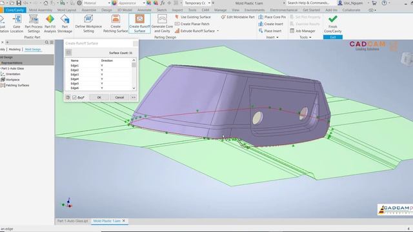Screen dimensions: 413x232
Task: Click the user account icon
Action: click(340, 3)
